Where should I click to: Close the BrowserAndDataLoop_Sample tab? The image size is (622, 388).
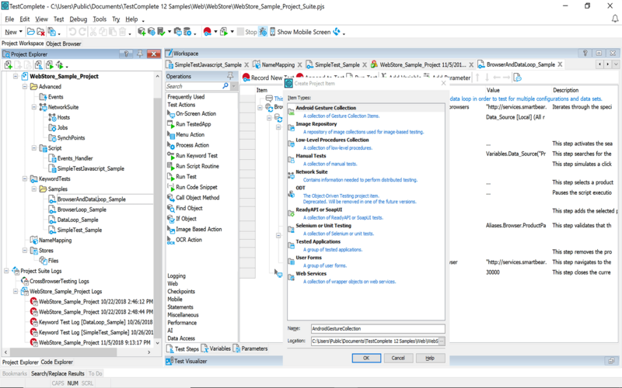(560, 64)
